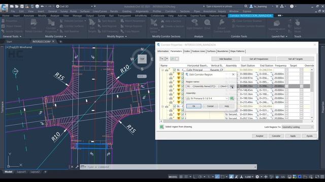325x182 pixels.
Task: Toggle snap mode in the status bar
Action: [x=186, y=177]
